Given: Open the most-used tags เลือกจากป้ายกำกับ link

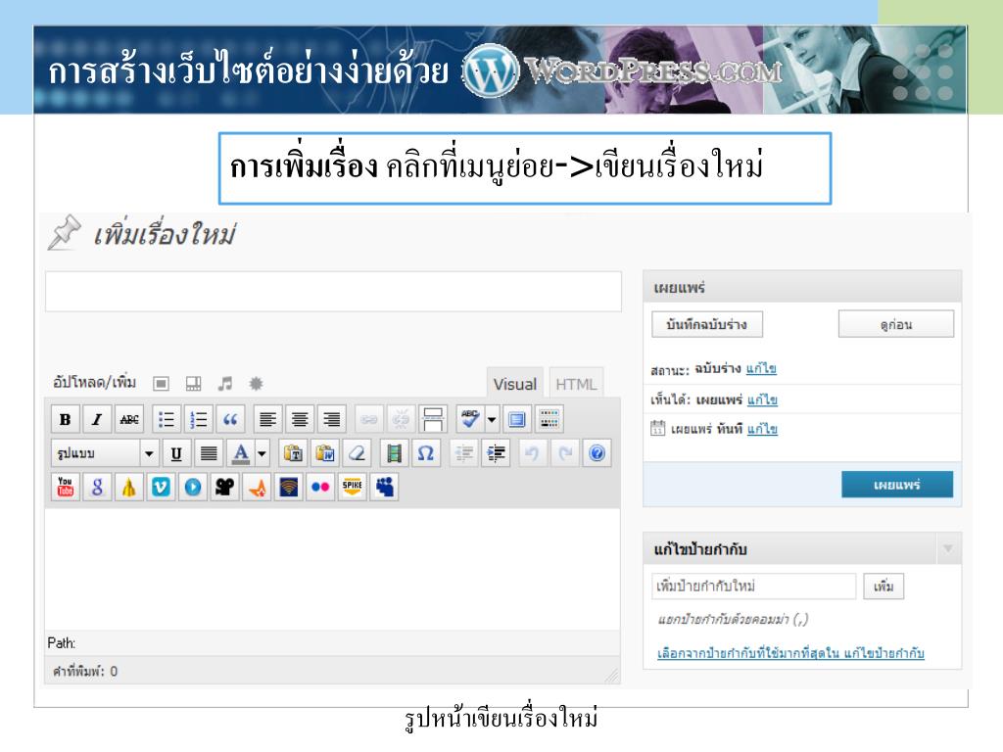Looking at the screenshot, I should (x=790, y=653).
